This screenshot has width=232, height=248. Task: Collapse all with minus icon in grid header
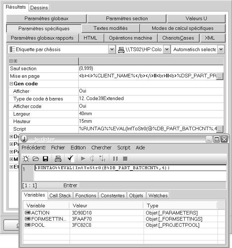pos(11,61)
